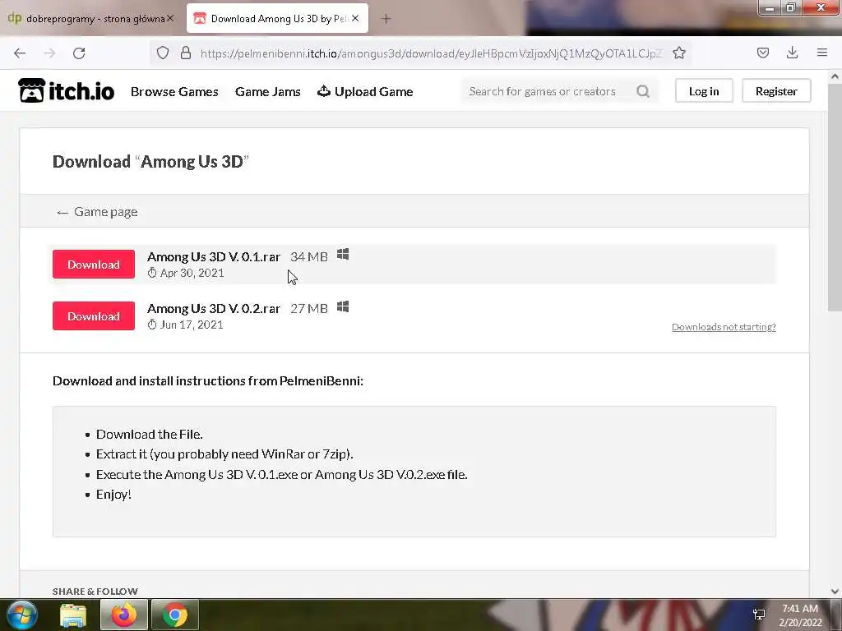Viewport: 842px width, 631px height.
Task: Click the Execute the Among Us 3D exe instruction
Action: click(x=282, y=474)
